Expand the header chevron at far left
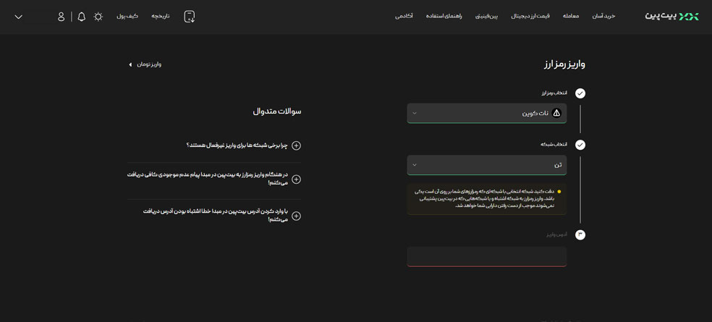The width and height of the screenshot is (712, 322). click(x=19, y=17)
